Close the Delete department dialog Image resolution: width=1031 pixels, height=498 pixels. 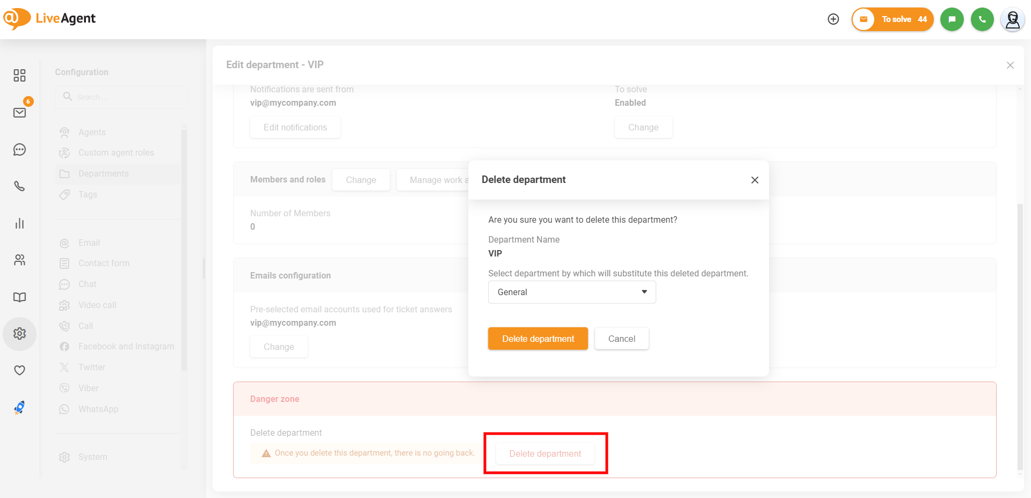pyautogui.click(x=754, y=180)
